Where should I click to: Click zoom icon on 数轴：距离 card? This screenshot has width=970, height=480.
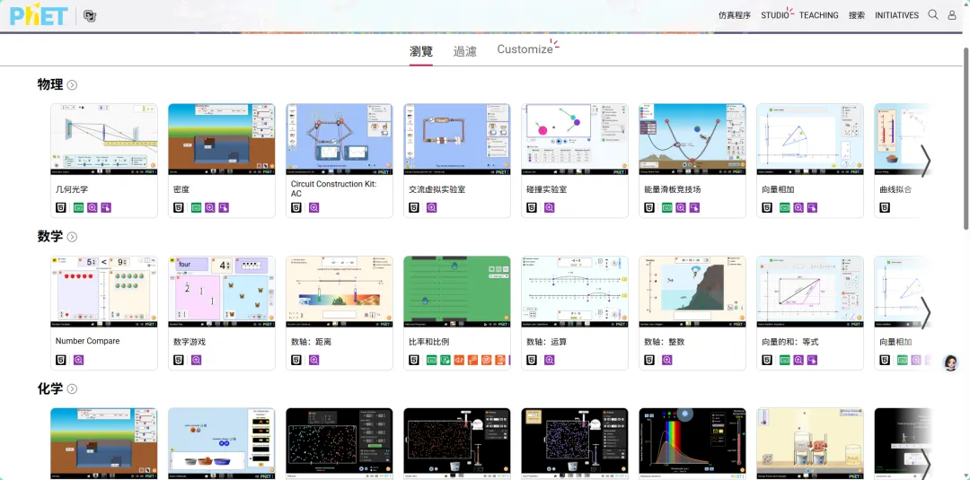[313, 360]
